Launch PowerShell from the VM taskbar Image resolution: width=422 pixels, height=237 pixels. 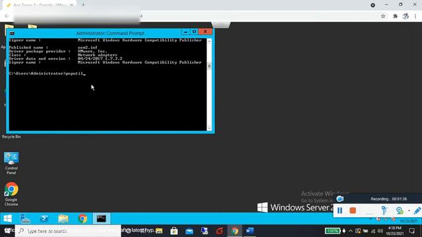point(44,219)
